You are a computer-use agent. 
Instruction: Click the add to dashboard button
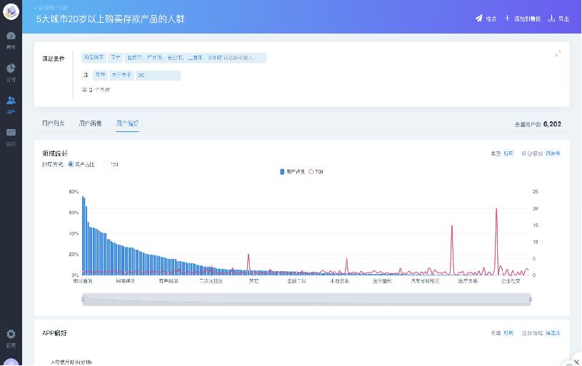pos(522,19)
